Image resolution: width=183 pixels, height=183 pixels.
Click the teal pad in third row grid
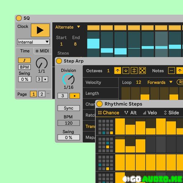click(x=100, y=165)
